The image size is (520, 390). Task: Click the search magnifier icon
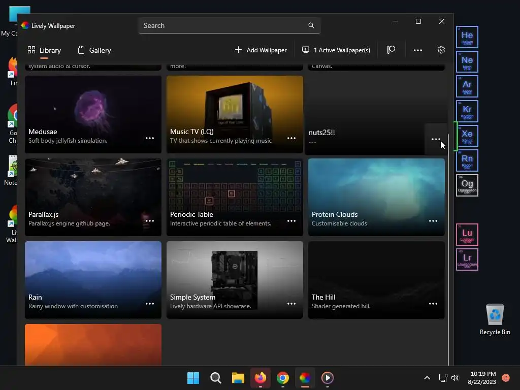click(311, 25)
